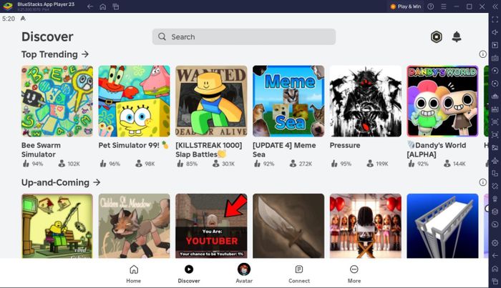Click Pressure 95% like rating
Screen dimensions: 501x288
[x=341, y=164]
